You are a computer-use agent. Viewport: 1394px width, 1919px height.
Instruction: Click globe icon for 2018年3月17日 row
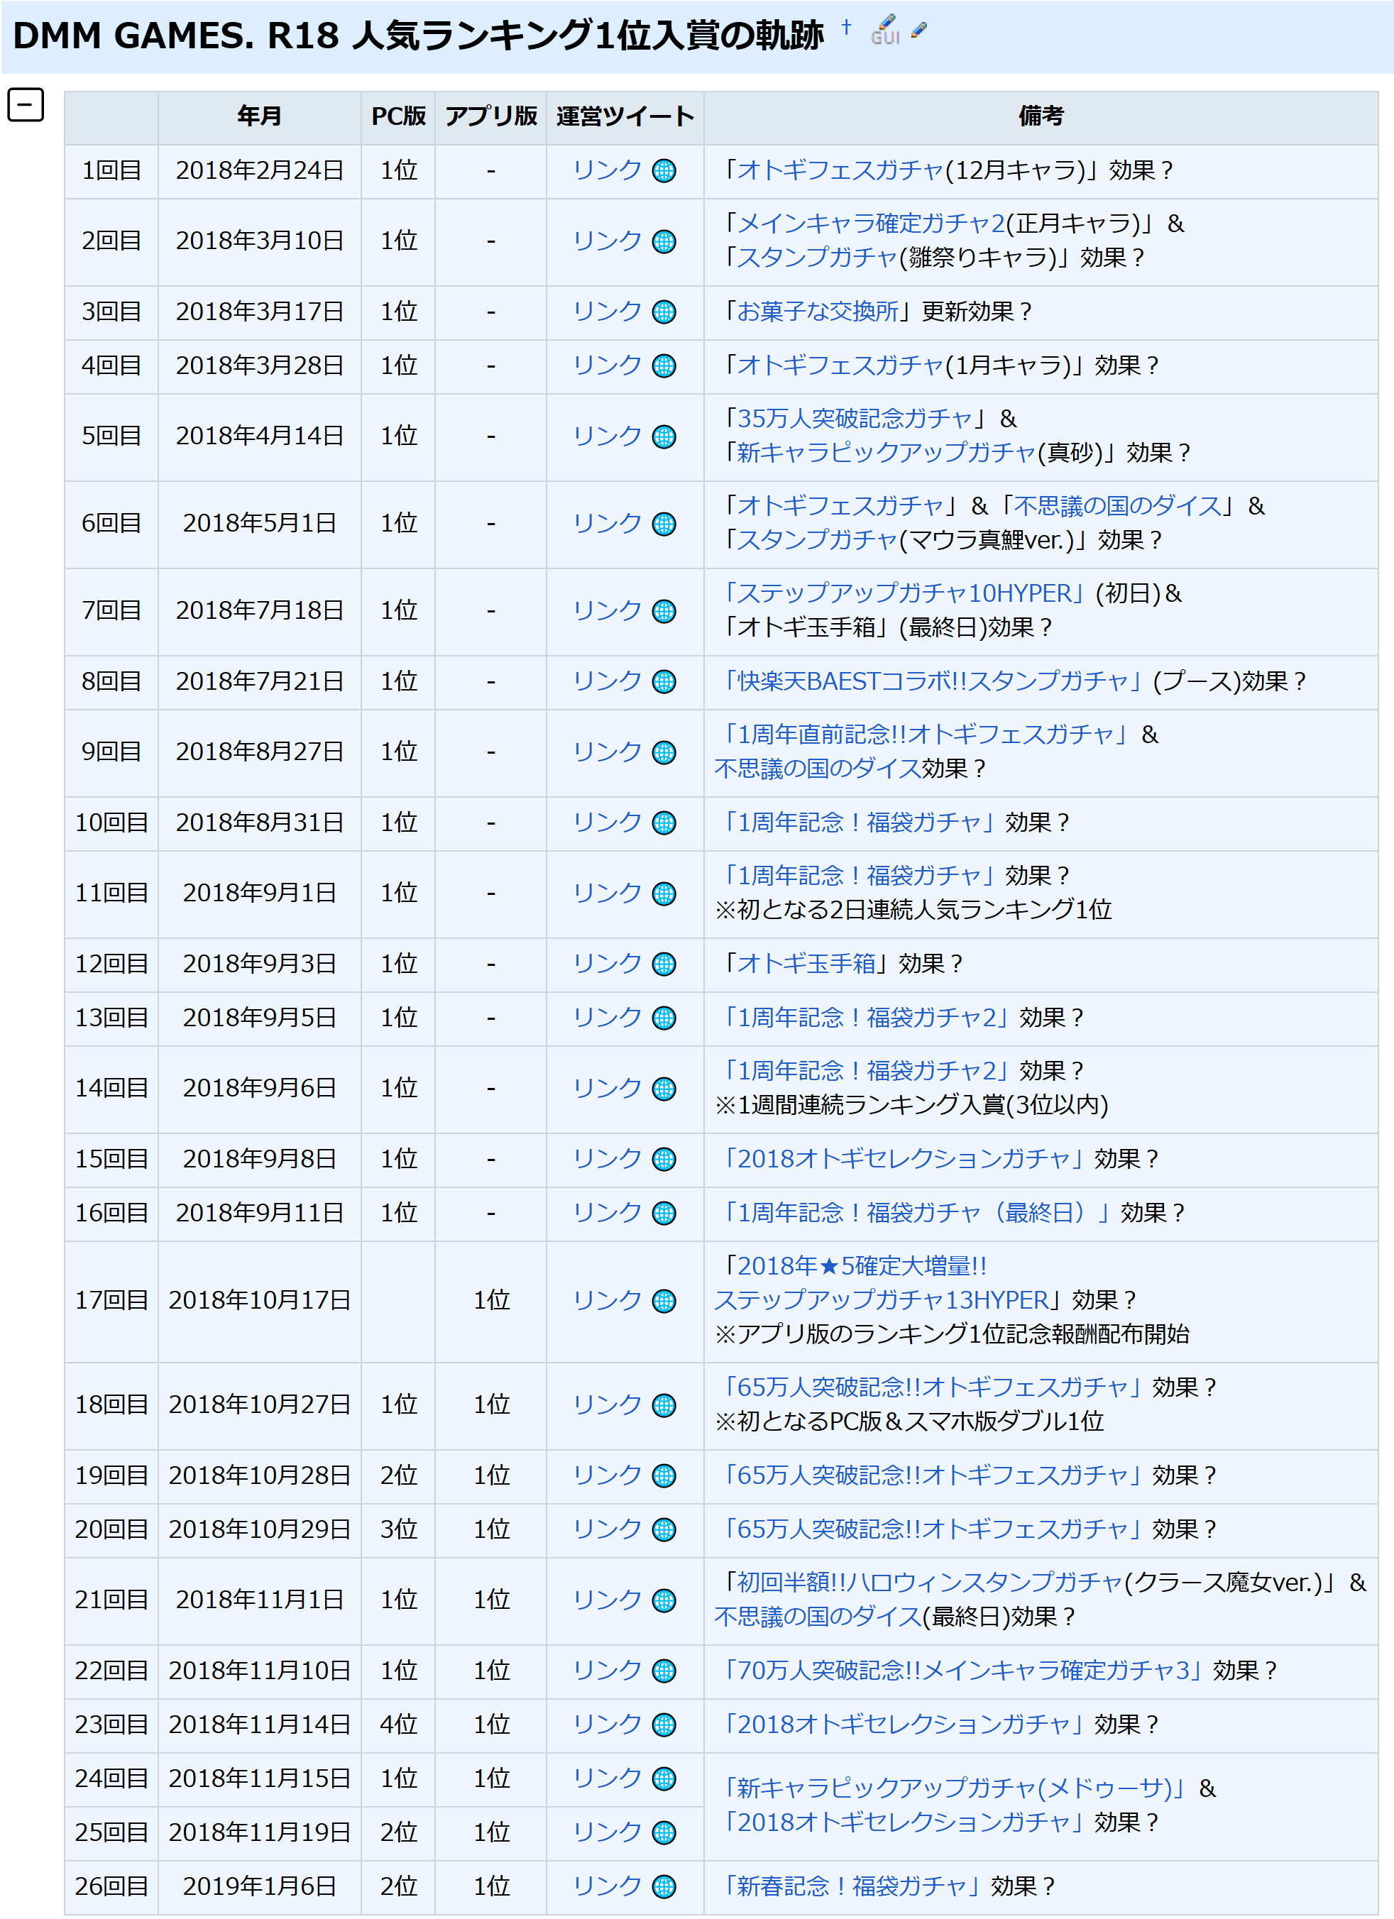(664, 312)
